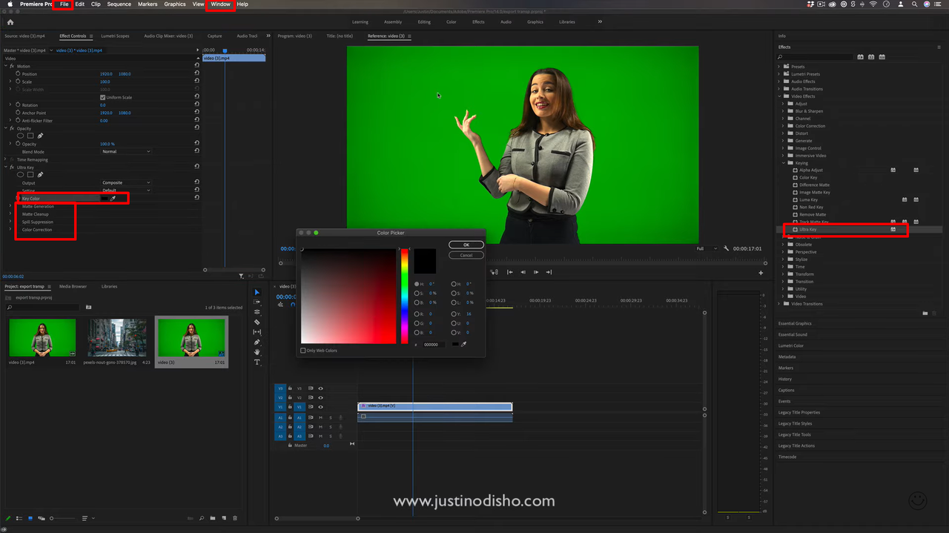This screenshot has height=533, width=949.
Task: Expand Matte Generation settings
Action: tap(10, 206)
